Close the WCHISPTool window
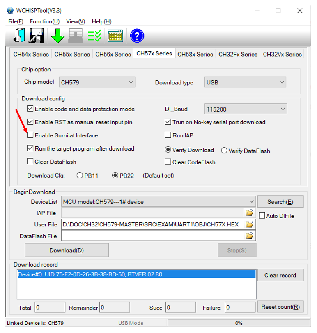The height and width of the screenshot is (333, 317). tap(300, 11)
